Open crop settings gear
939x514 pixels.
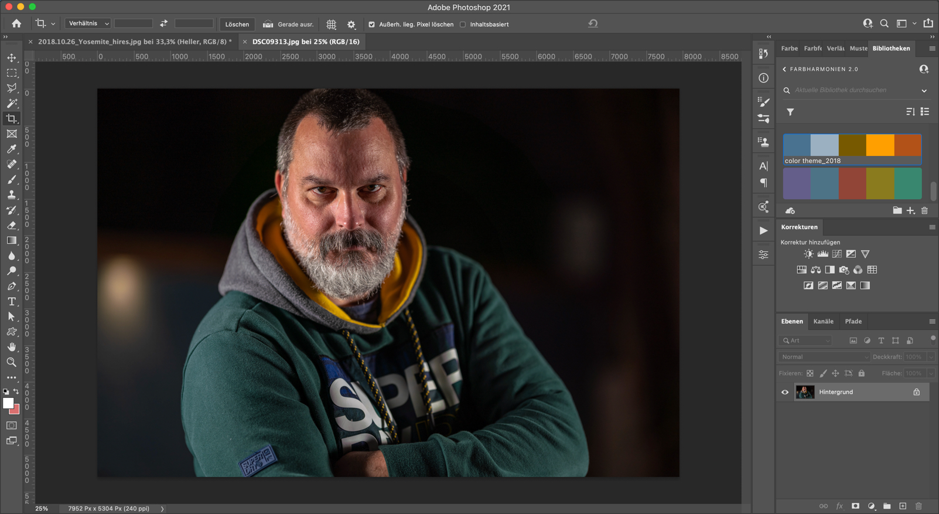click(x=351, y=24)
